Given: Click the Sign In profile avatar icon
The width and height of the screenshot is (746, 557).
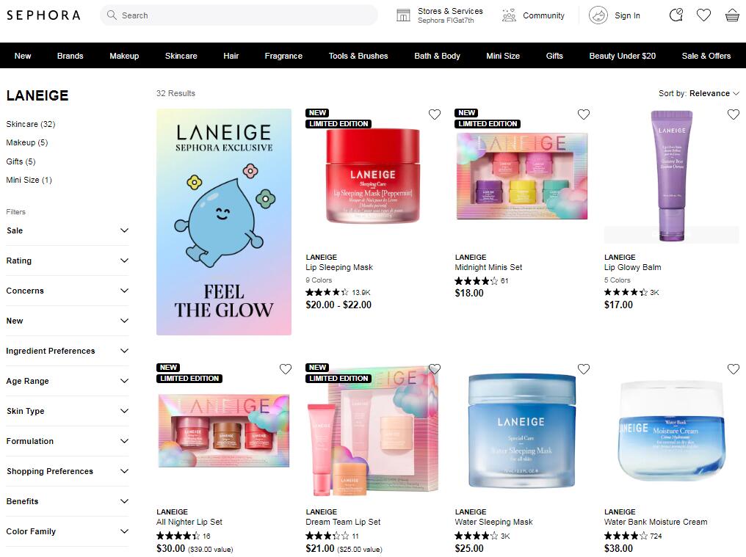Looking at the screenshot, I should [x=598, y=15].
